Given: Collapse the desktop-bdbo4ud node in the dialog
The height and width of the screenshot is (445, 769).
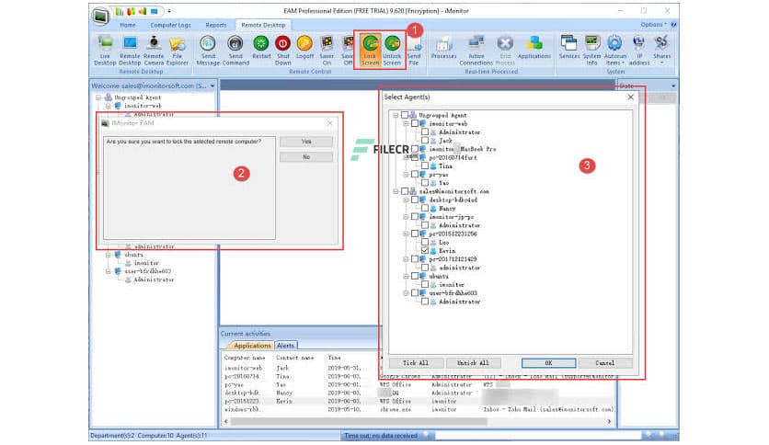Looking at the screenshot, I should pyautogui.click(x=406, y=200).
